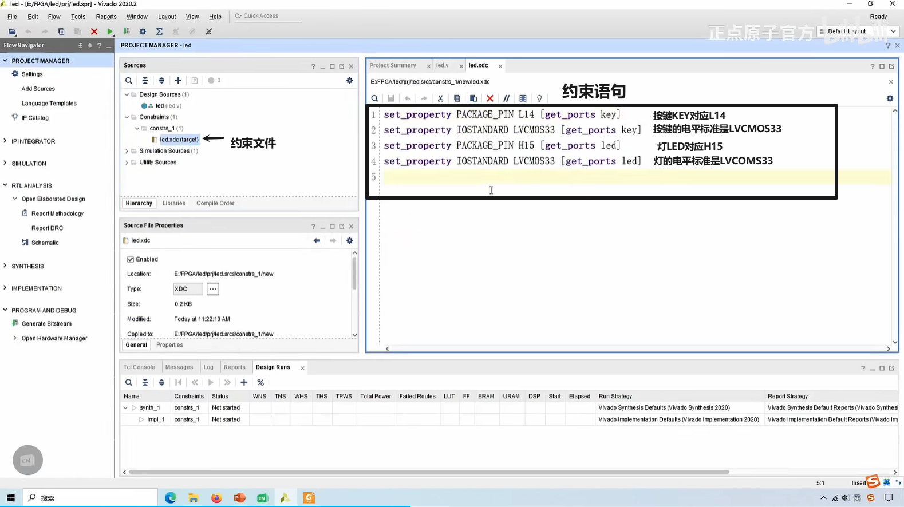This screenshot has height=507, width=904.
Task: Add sources with the plus icon
Action: click(x=178, y=81)
